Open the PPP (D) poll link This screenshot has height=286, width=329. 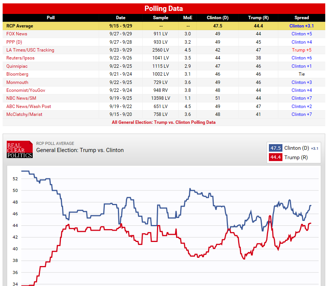pos(14,42)
